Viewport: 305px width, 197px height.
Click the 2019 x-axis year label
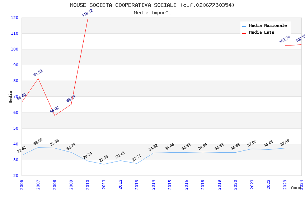point(219,184)
